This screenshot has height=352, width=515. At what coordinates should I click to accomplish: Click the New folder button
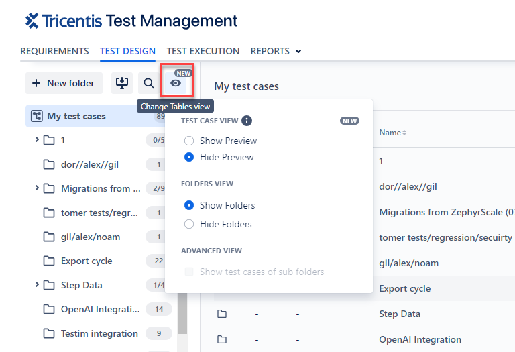(64, 83)
